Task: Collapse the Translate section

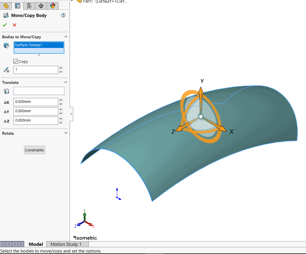Action: 66,82
